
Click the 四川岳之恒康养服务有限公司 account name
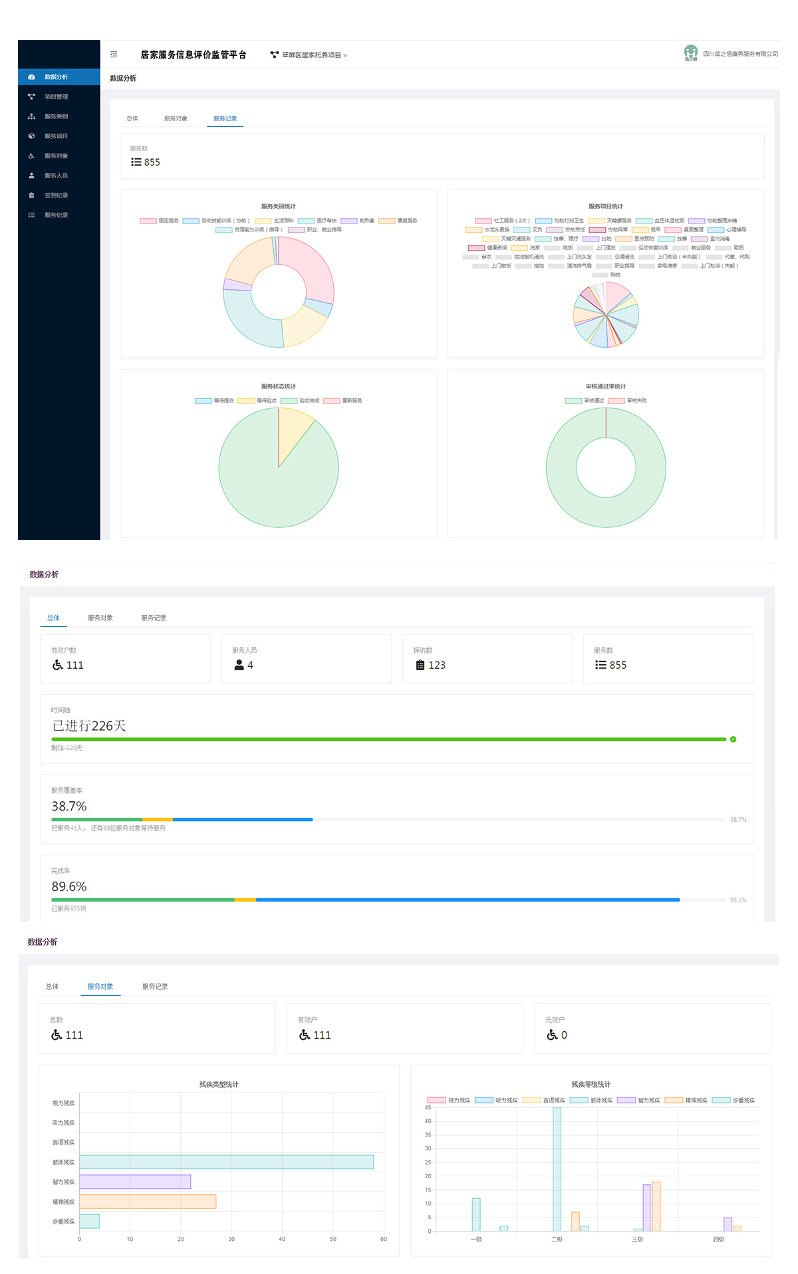pos(740,54)
